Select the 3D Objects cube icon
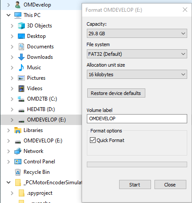 (21, 26)
